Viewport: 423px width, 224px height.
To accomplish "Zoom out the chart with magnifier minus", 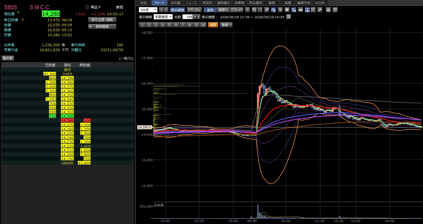I will tap(260, 10).
